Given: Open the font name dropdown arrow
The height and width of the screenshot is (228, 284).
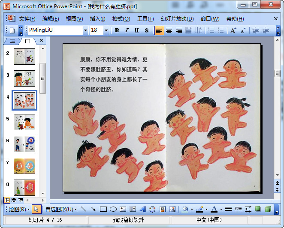Looking at the screenshot, I should pyautogui.click(x=85, y=30).
